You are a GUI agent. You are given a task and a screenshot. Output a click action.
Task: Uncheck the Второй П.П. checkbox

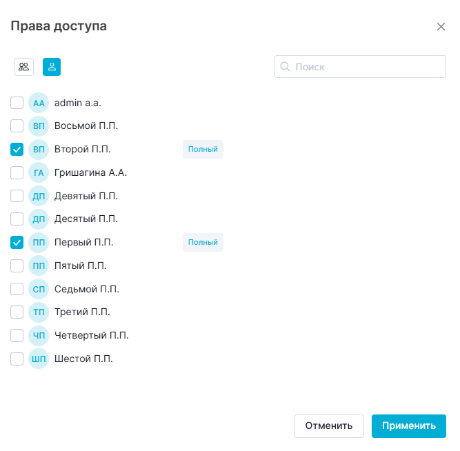click(17, 150)
